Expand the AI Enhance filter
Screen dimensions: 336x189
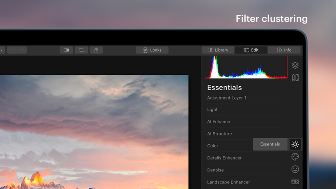(244, 121)
